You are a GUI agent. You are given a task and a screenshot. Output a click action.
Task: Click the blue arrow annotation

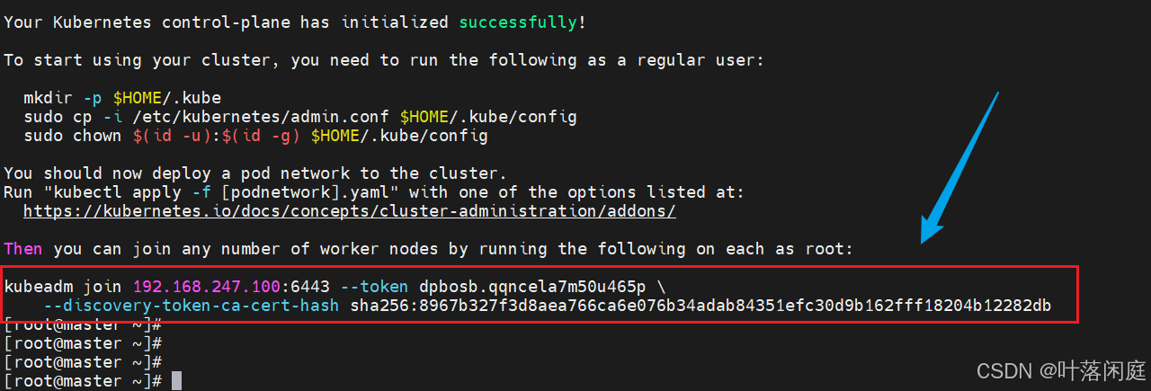coord(959,167)
